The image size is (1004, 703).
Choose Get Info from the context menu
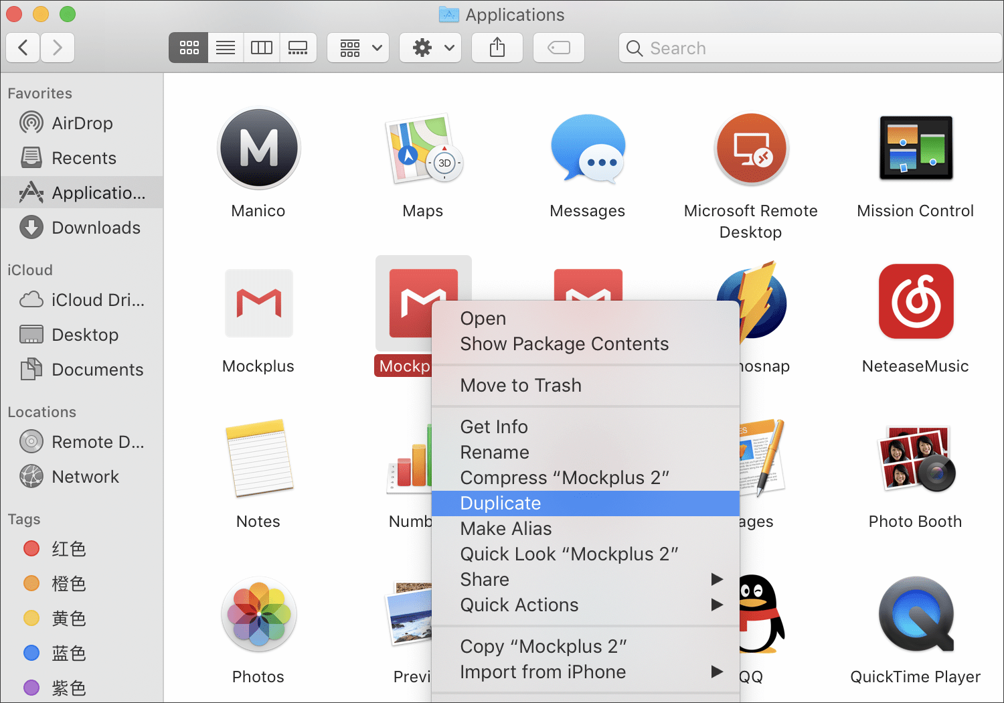586,427
